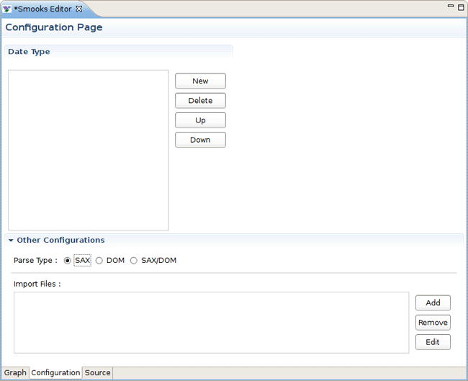This screenshot has height=381, width=468.
Task: Select the Smooks Editor tab title
Action: pos(42,9)
